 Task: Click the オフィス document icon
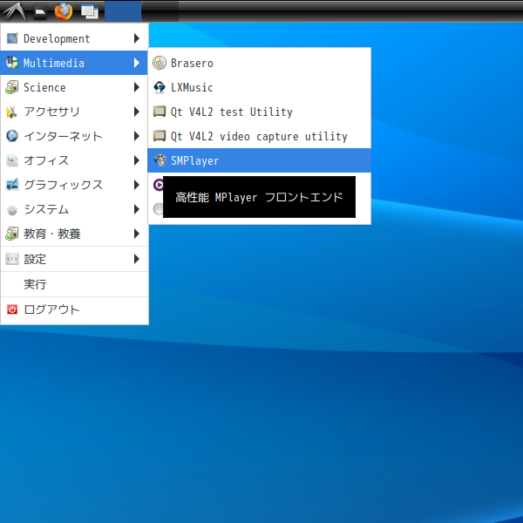coord(12,160)
